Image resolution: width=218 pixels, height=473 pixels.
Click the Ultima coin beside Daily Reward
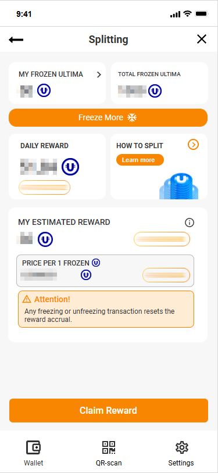(70, 167)
